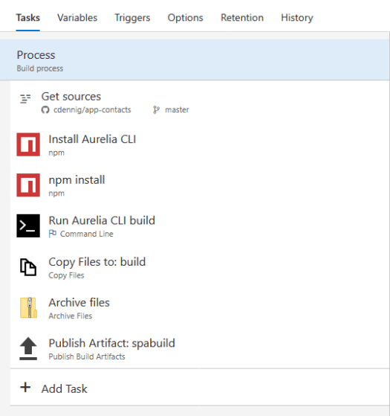
Task: Click the Build process subtitle text
Action: click(40, 68)
